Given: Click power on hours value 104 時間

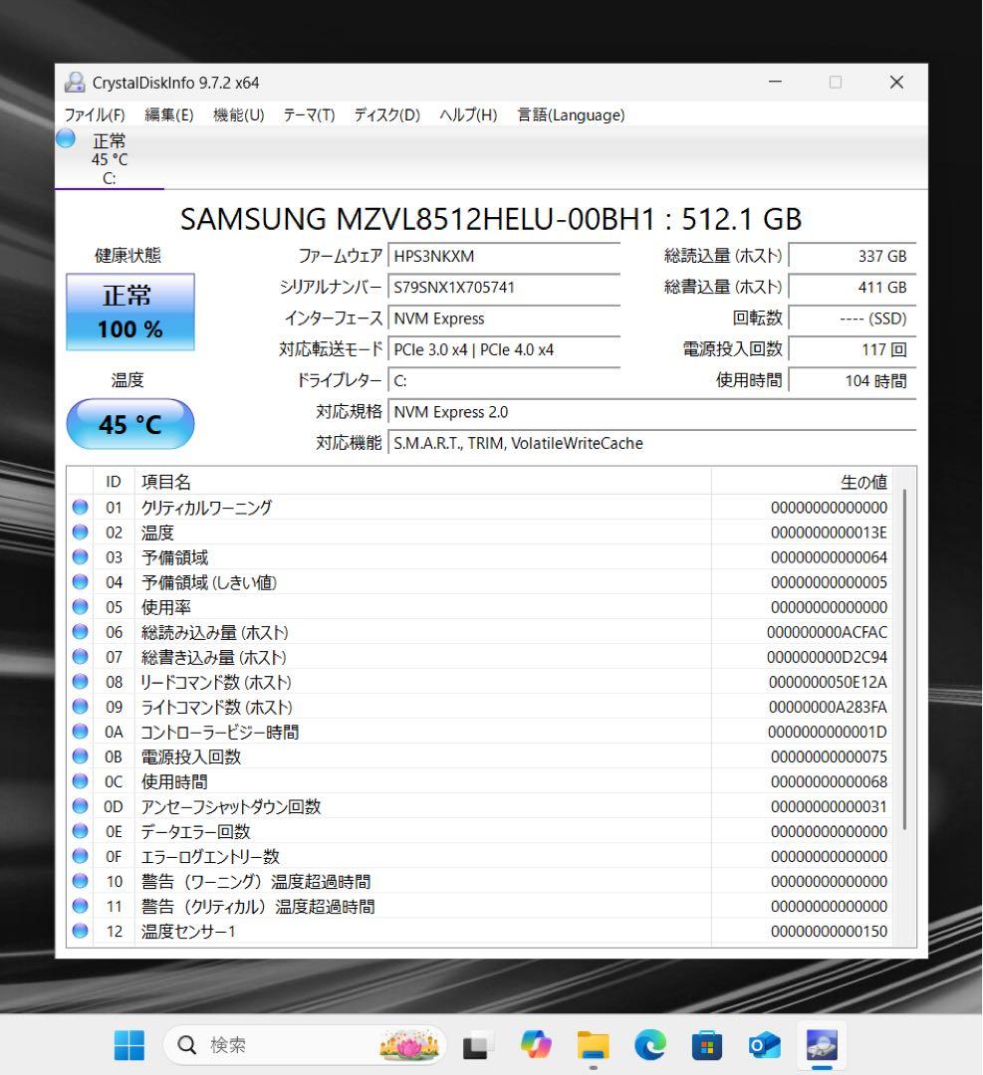Looking at the screenshot, I should pos(852,380).
